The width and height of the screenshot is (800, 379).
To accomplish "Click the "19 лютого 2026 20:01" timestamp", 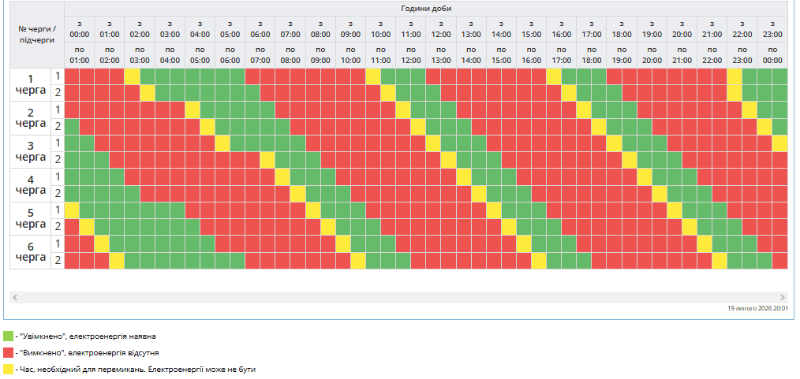I will coord(757,309).
